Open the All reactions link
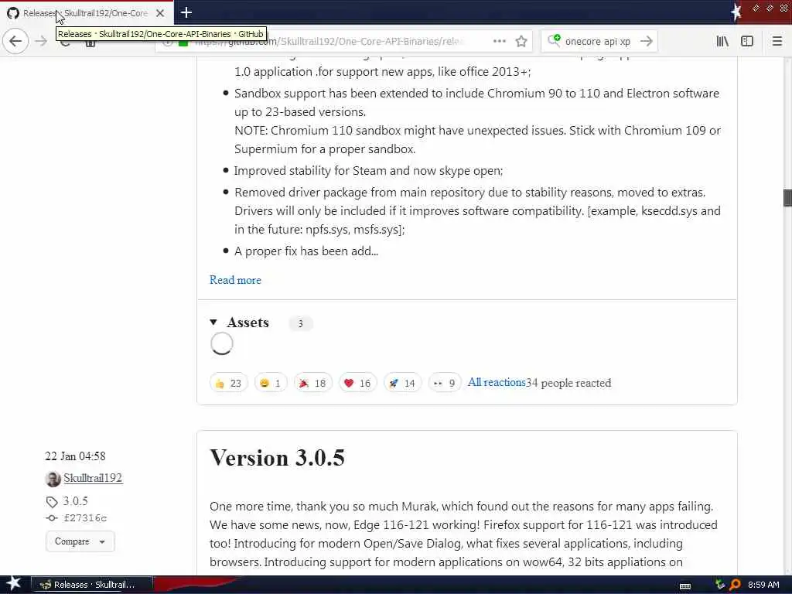 click(x=497, y=382)
